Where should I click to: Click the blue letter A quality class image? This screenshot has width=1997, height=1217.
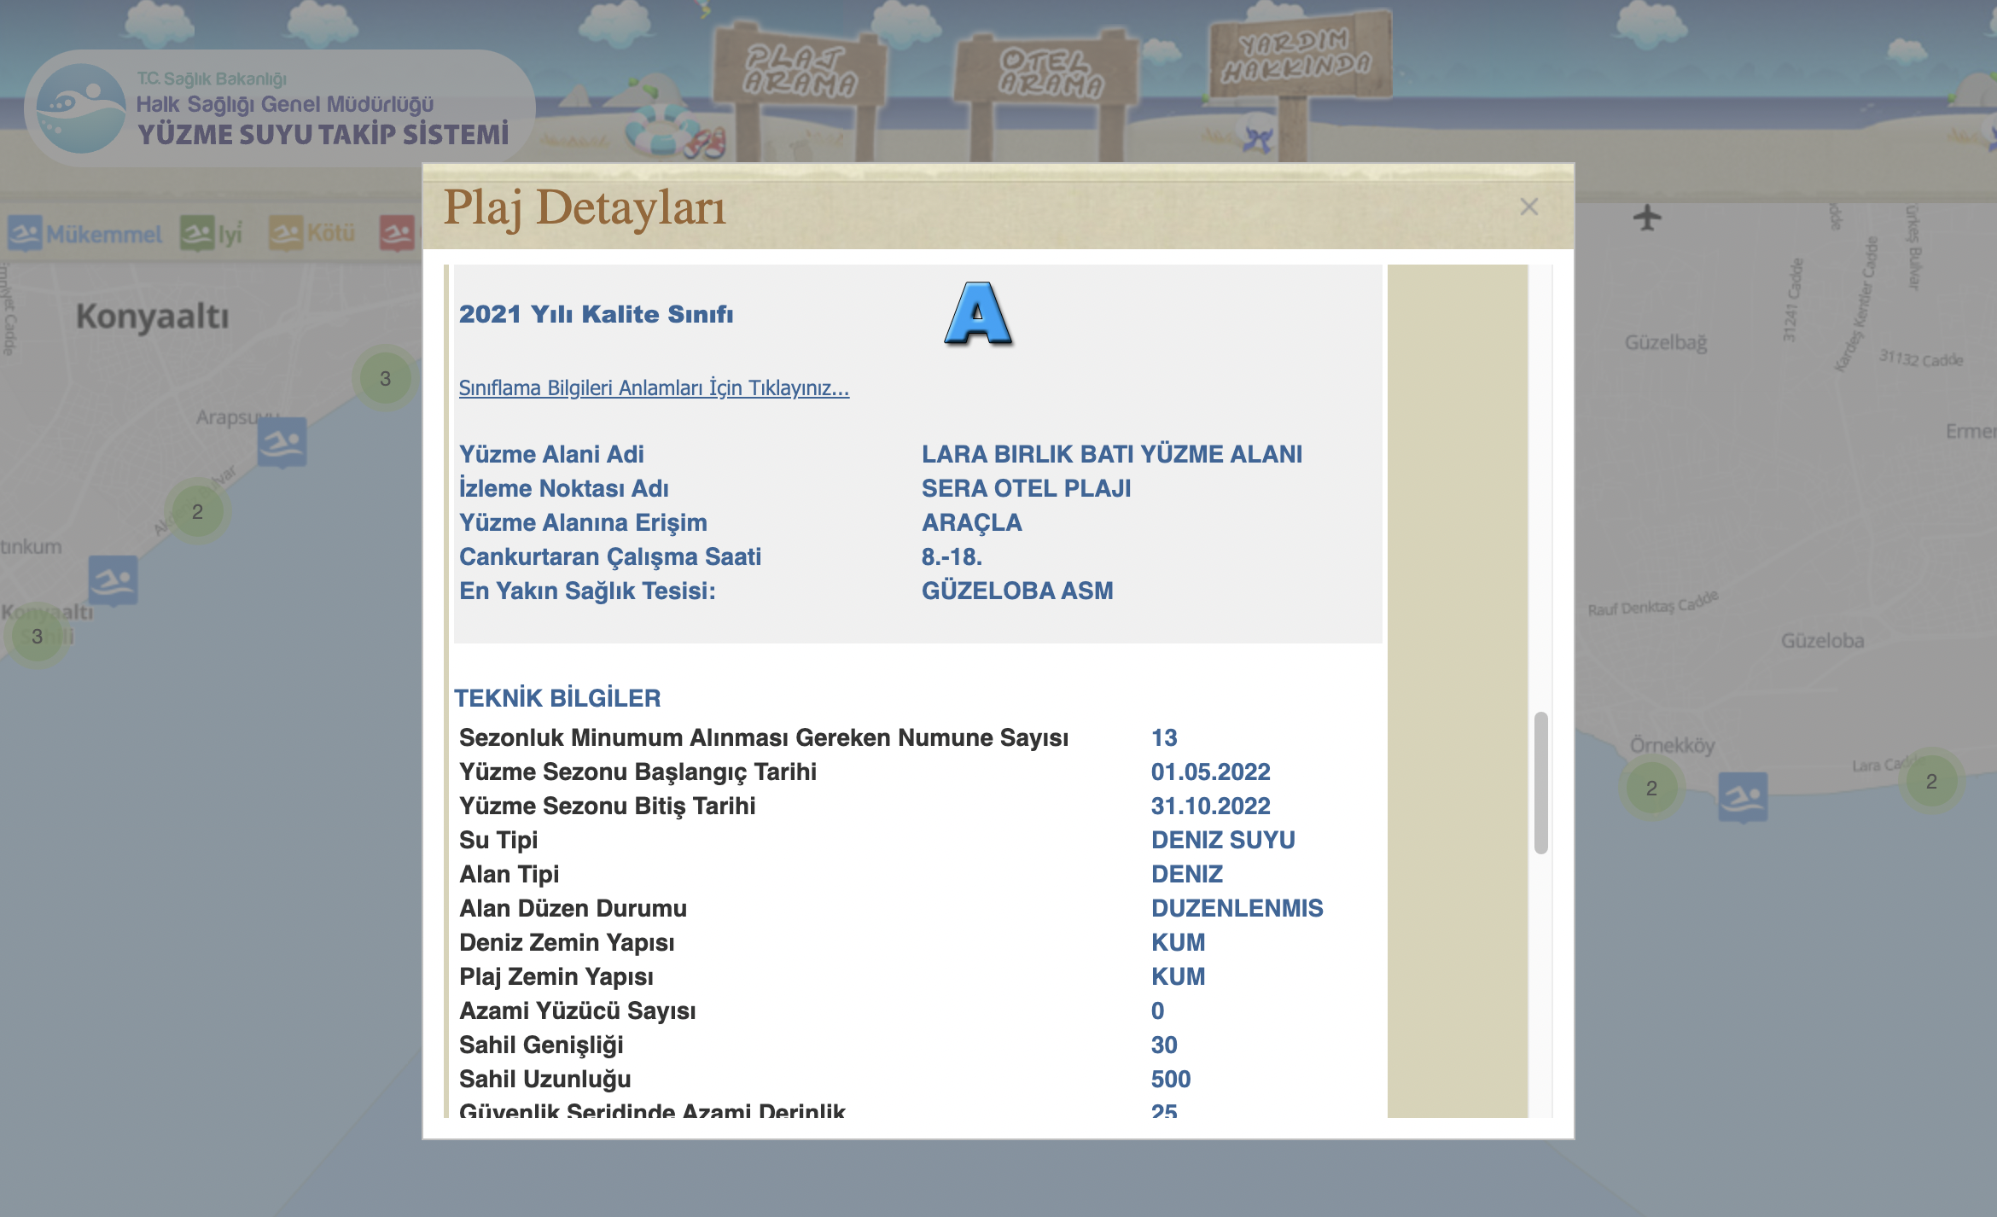978,314
